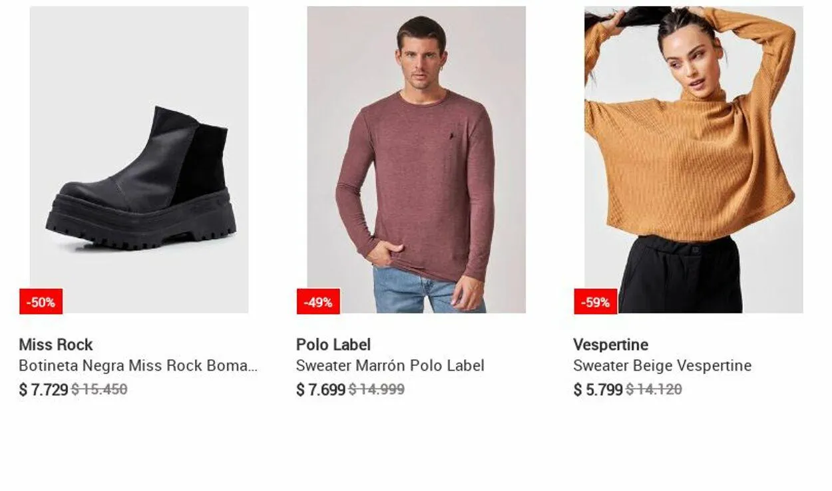Click the crossed-out $14.120 original price
This screenshot has width=832, height=491.
654,389
